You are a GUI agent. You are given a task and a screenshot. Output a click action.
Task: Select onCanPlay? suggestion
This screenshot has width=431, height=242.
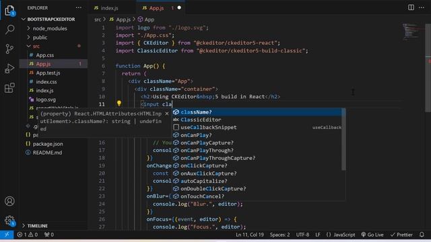click(x=257, y=135)
